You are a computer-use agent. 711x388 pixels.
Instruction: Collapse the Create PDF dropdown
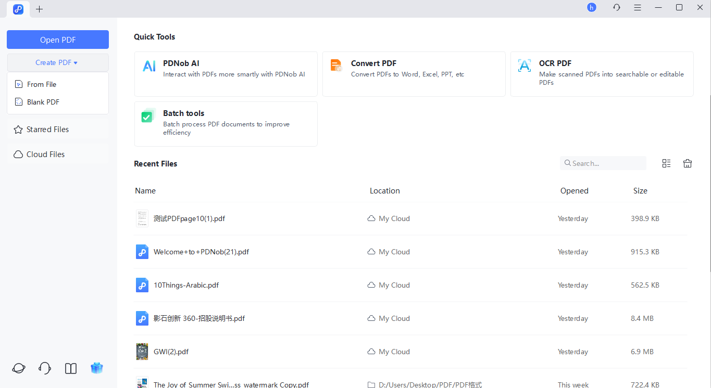click(57, 62)
